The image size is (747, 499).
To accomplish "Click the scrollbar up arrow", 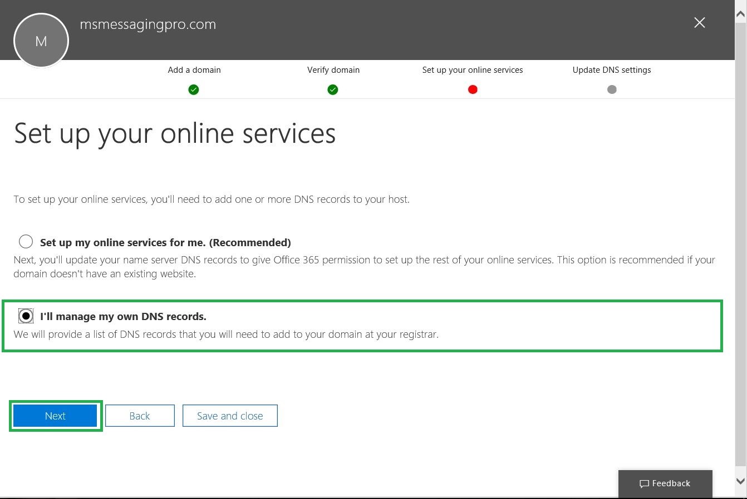I will (x=741, y=15).
